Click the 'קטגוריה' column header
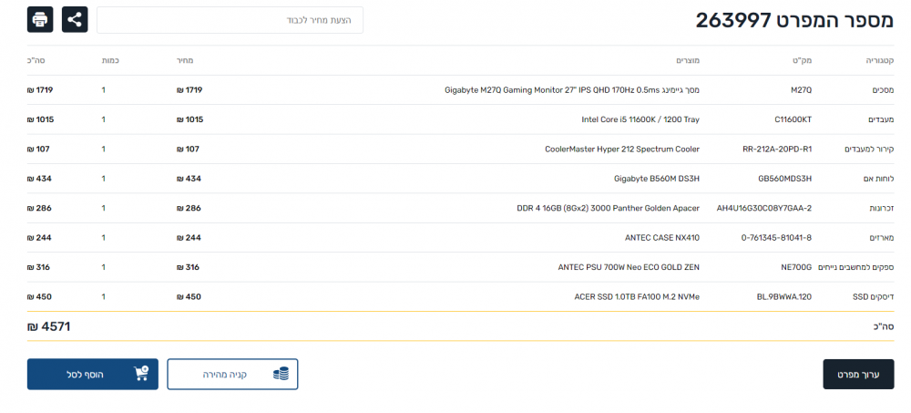 pyautogui.click(x=881, y=60)
